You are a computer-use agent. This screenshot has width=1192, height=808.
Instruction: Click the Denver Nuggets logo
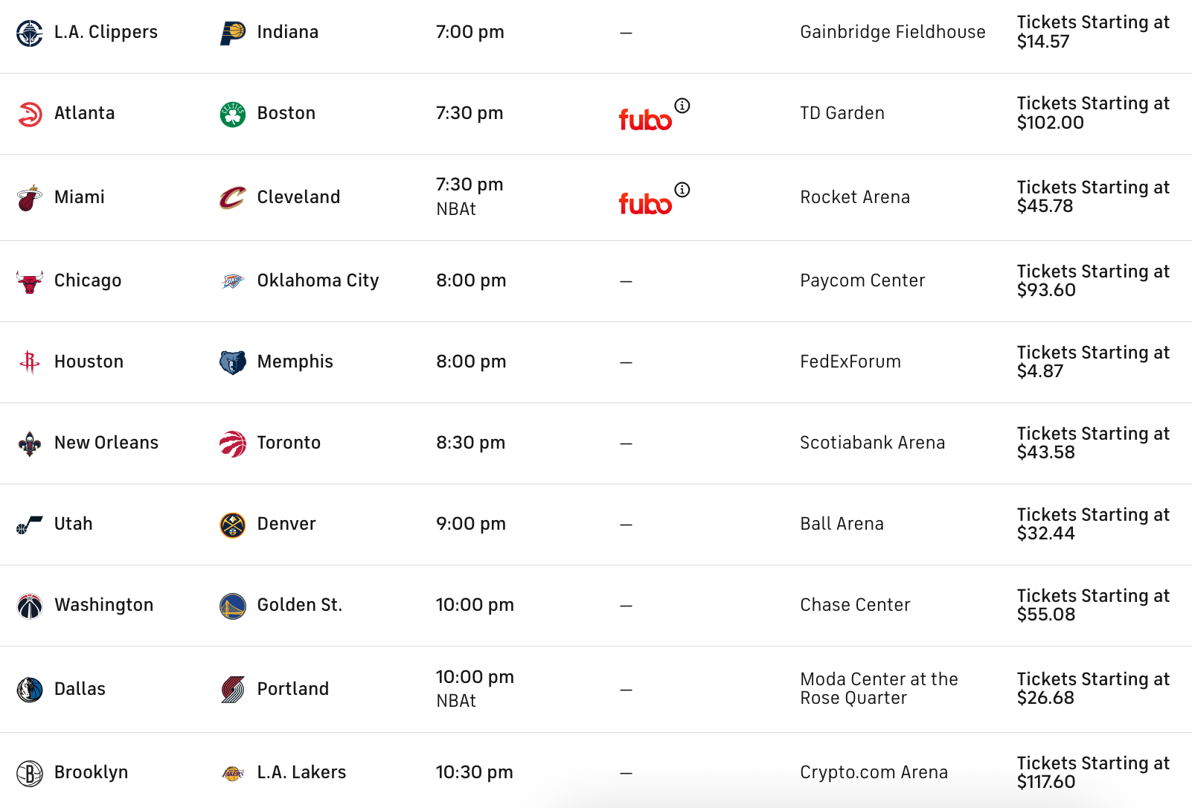click(x=233, y=525)
